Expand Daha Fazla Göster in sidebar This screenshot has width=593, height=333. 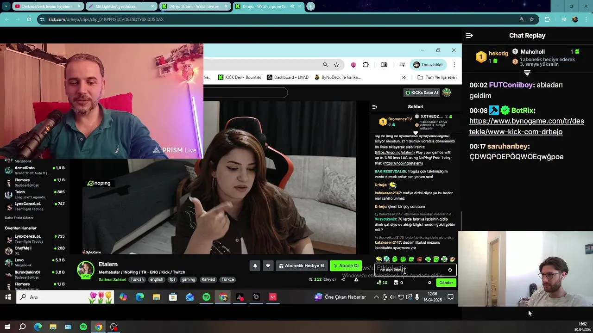pyautogui.click(x=19, y=218)
